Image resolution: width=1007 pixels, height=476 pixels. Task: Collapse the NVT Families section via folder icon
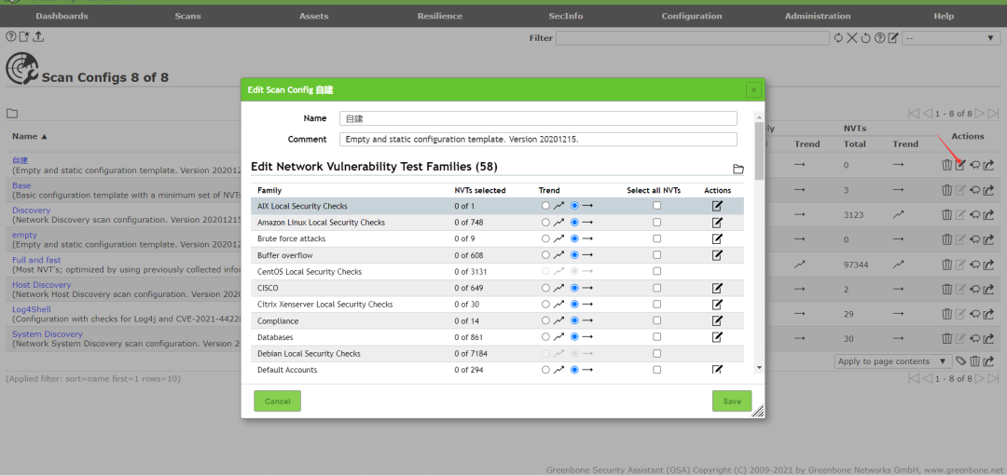coord(738,170)
